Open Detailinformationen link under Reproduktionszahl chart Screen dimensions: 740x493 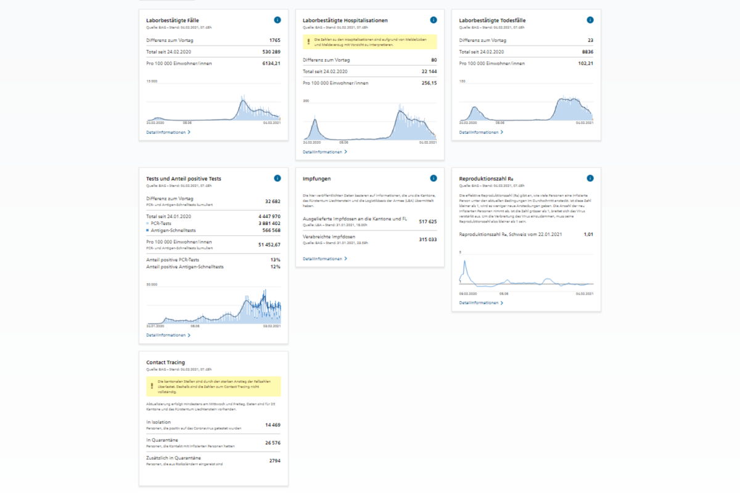[482, 303]
